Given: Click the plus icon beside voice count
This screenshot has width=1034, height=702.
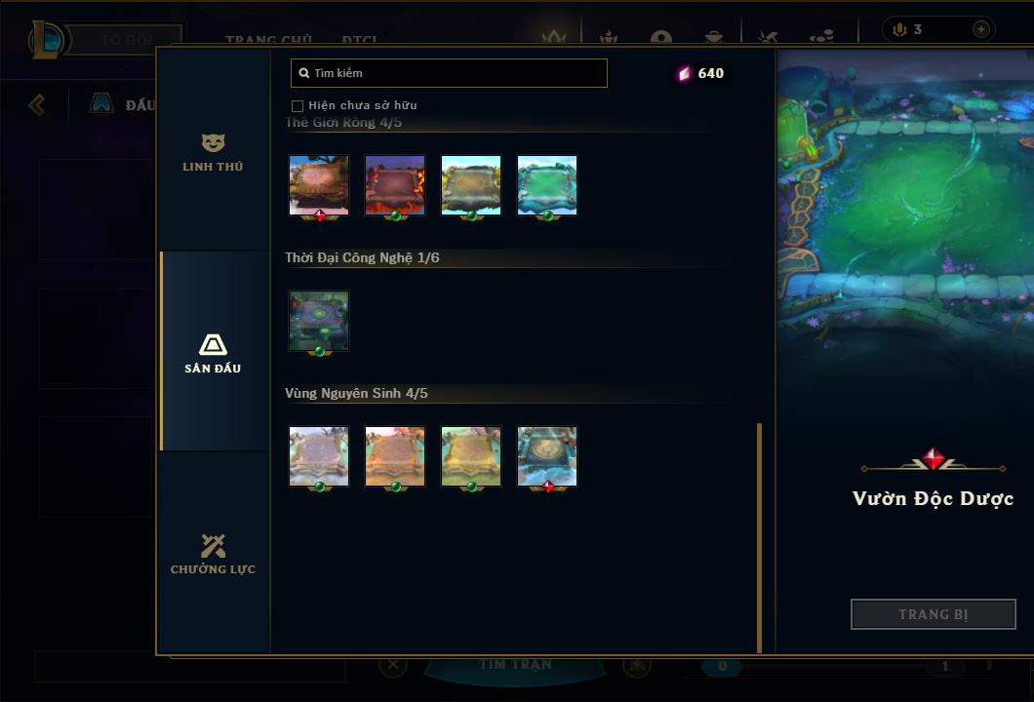Looking at the screenshot, I should [980, 29].
